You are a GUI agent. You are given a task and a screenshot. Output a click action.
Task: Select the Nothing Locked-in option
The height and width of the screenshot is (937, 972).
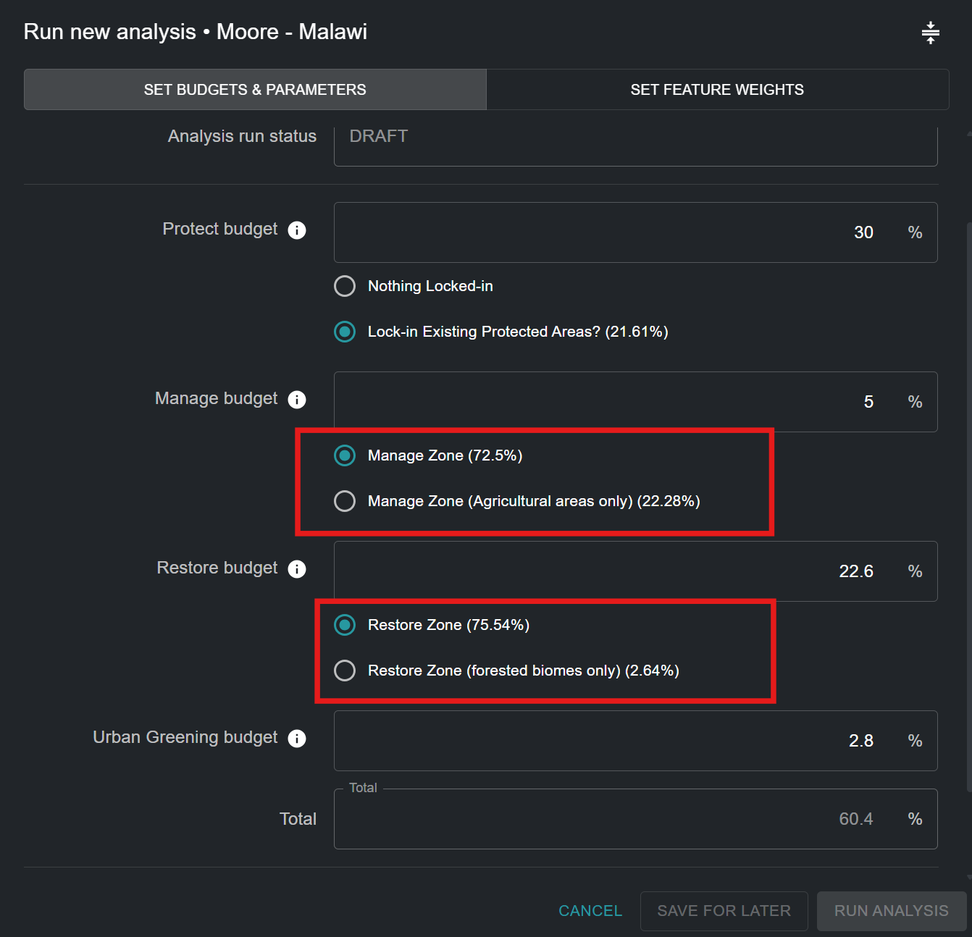tap(345, 286)
